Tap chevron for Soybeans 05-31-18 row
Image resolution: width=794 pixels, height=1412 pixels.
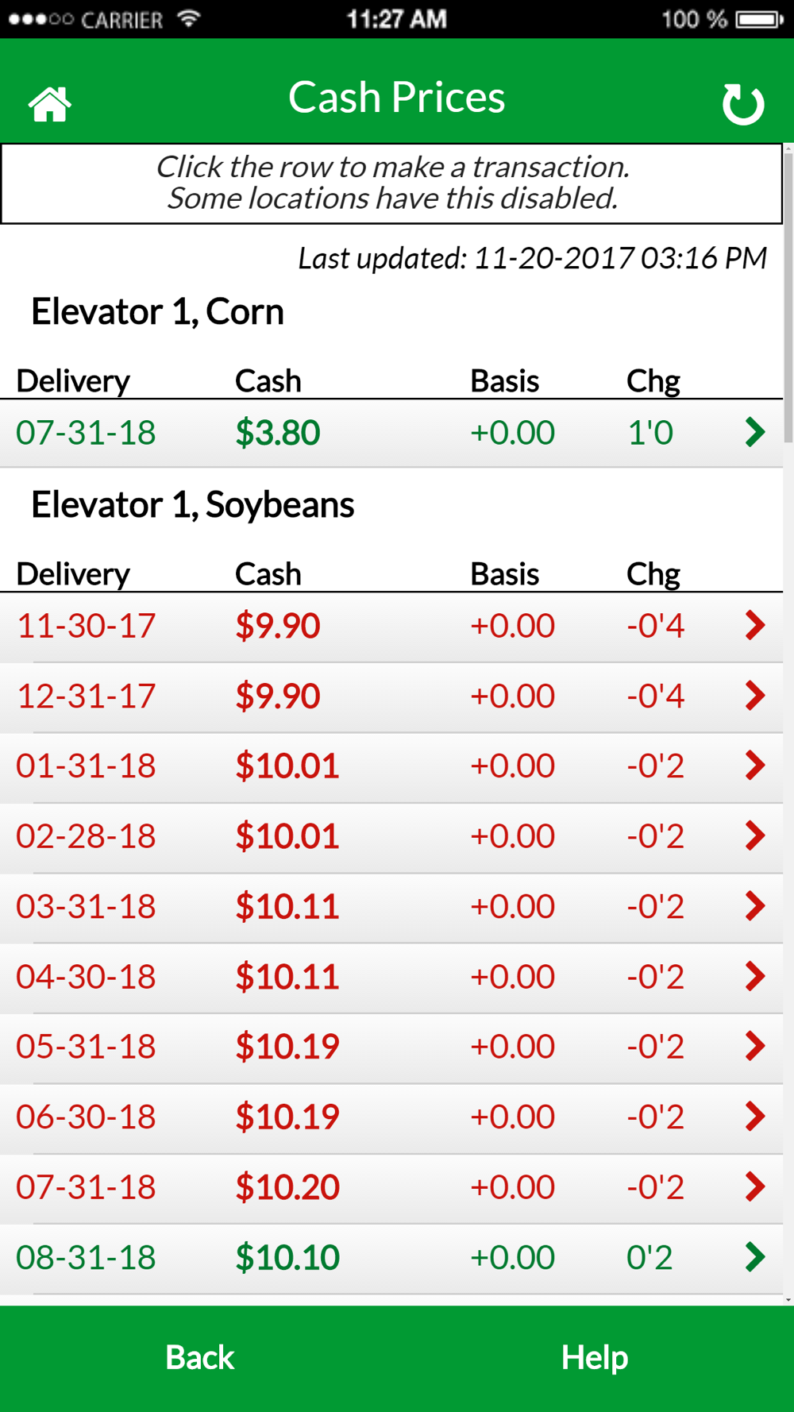[754, 1046]
